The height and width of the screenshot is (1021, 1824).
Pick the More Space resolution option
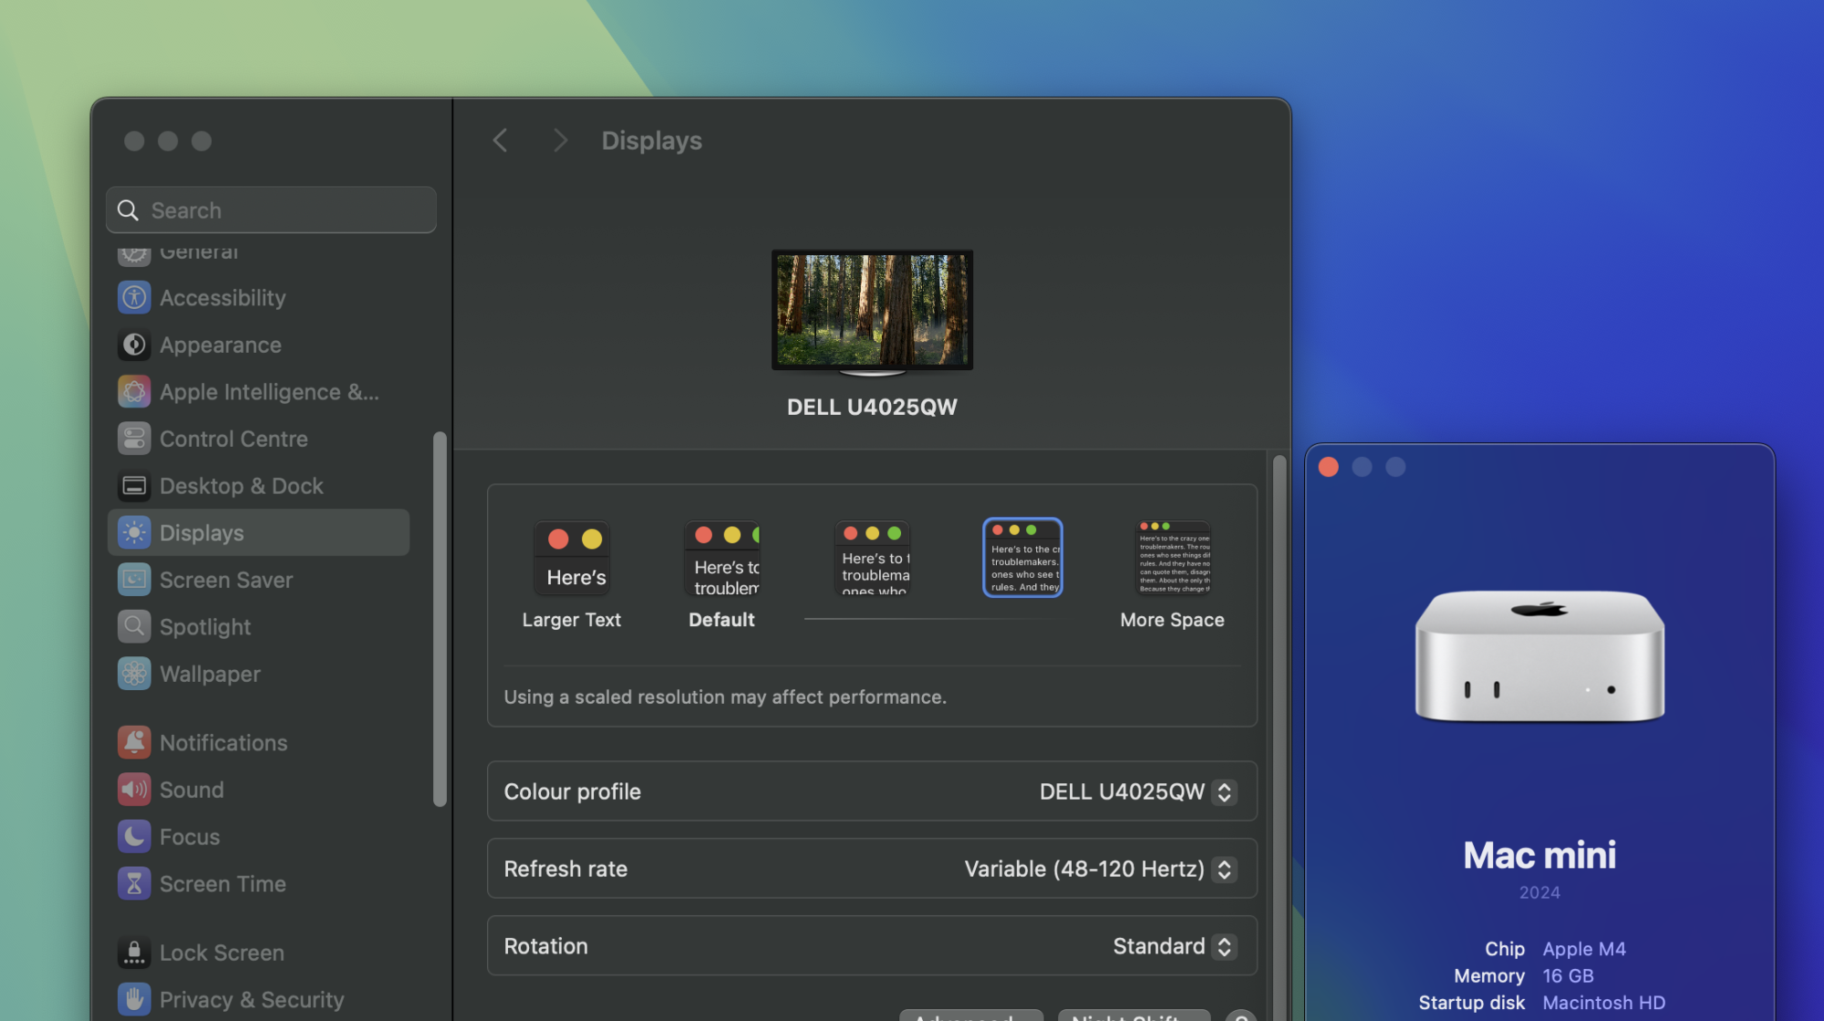click(x=1172, y=559)
